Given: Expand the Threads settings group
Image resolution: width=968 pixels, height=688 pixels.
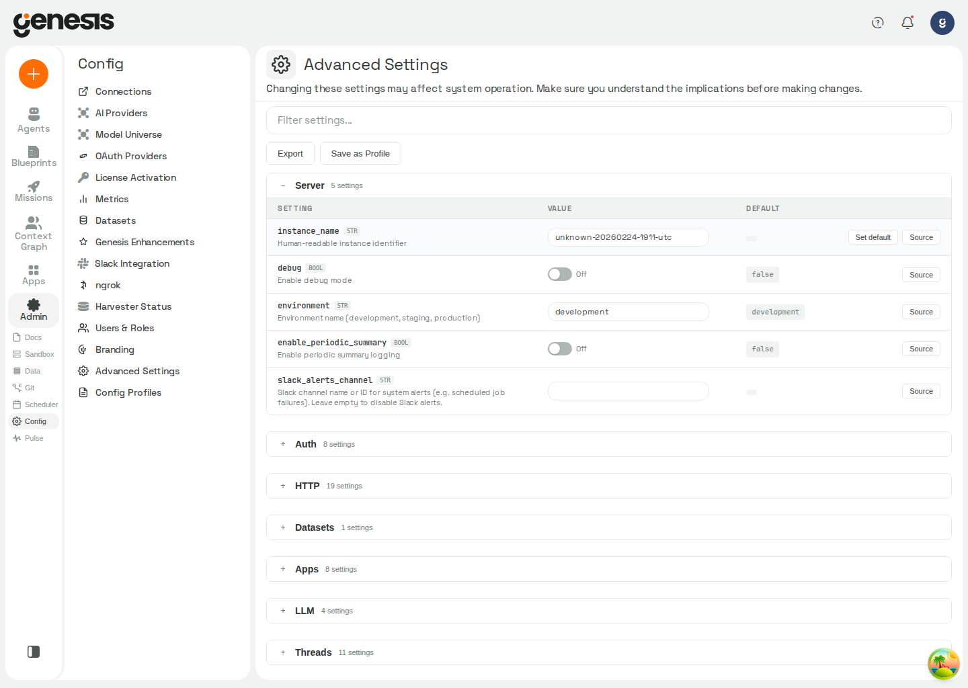Looking at the screenshot, I should point(608,652).
